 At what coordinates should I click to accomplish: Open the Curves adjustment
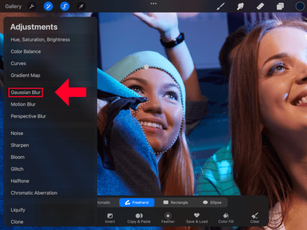[x=50, y=63]
